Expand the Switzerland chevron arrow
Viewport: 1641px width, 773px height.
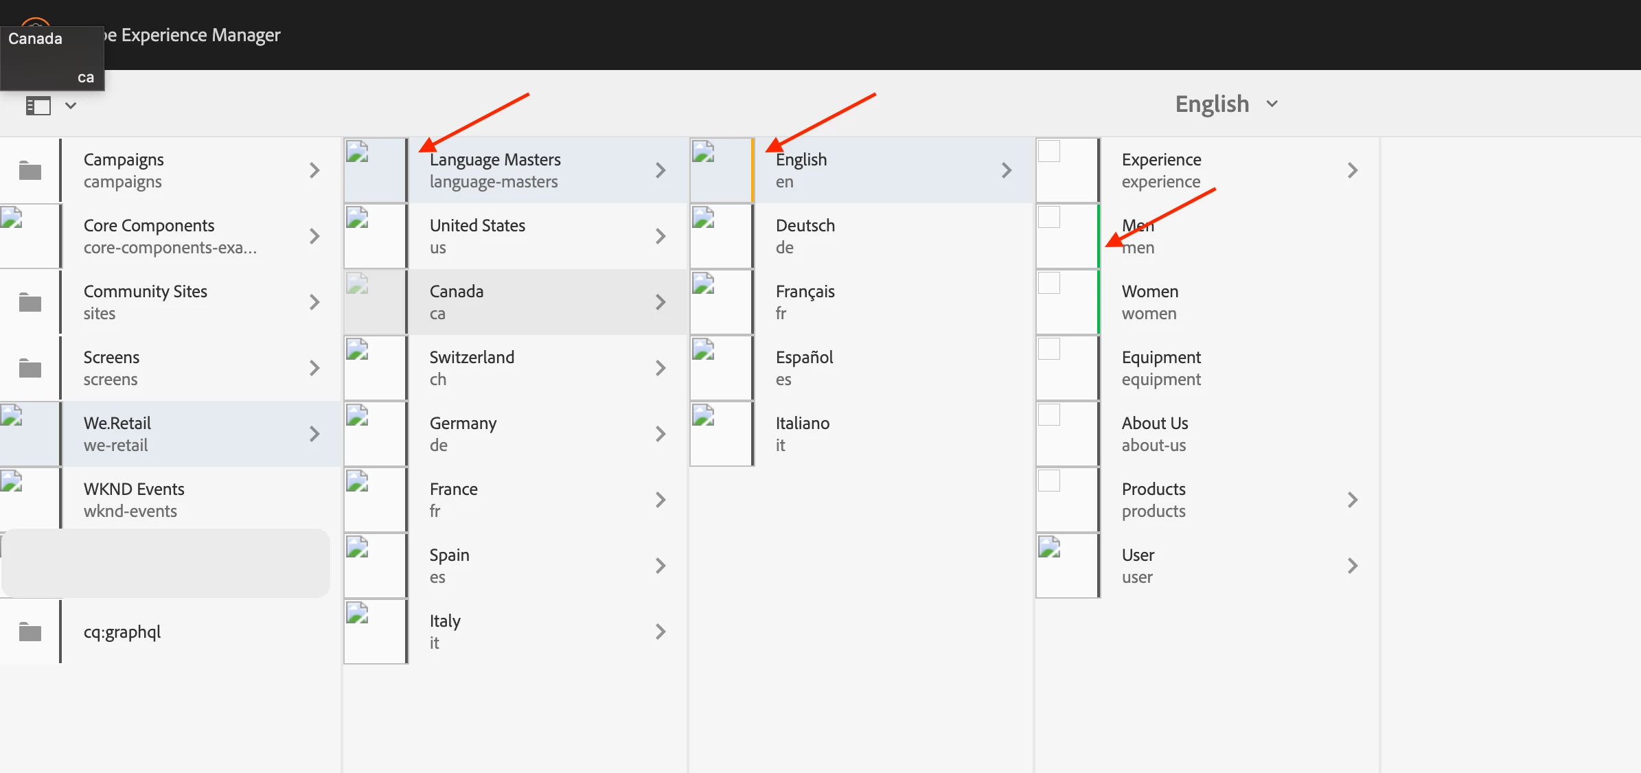coord(660,368)
